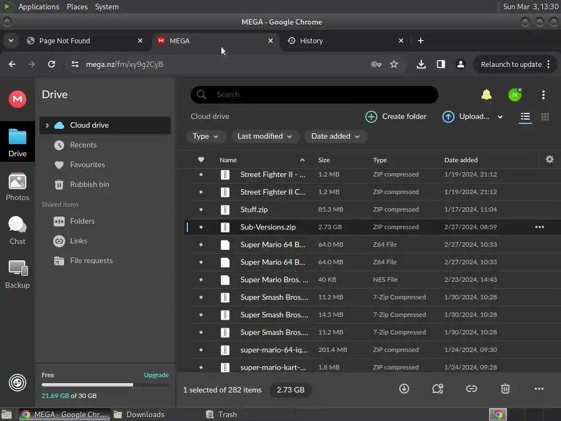Open the Chat section
The height and width of the screenshot is (421, 561).
pos(17,231)
